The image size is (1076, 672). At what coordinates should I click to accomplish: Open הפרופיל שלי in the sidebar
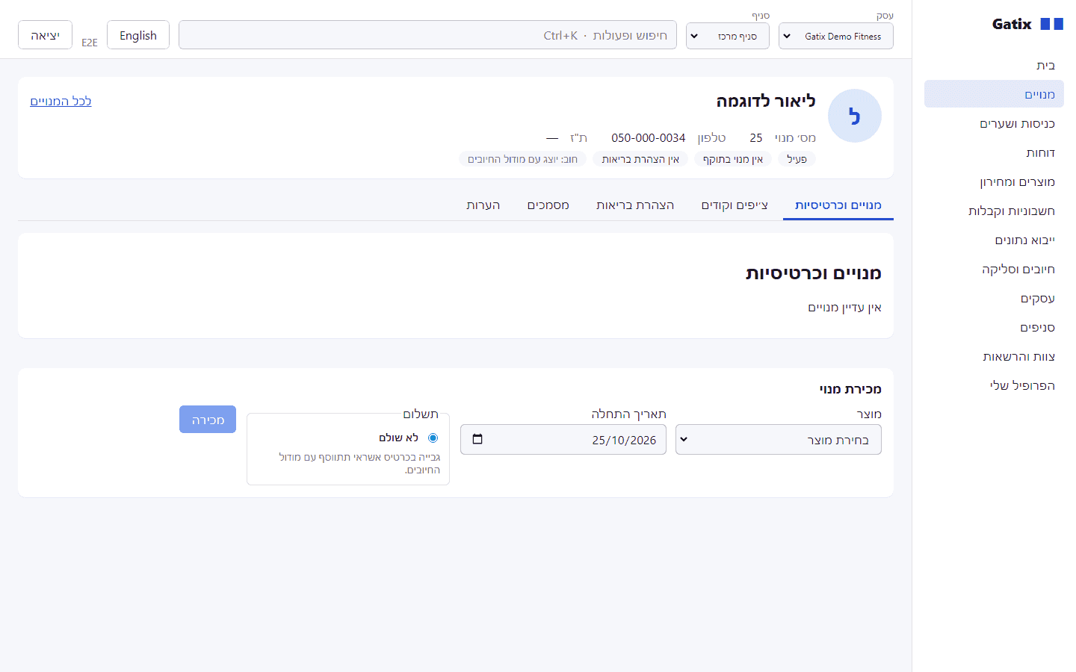994,385
